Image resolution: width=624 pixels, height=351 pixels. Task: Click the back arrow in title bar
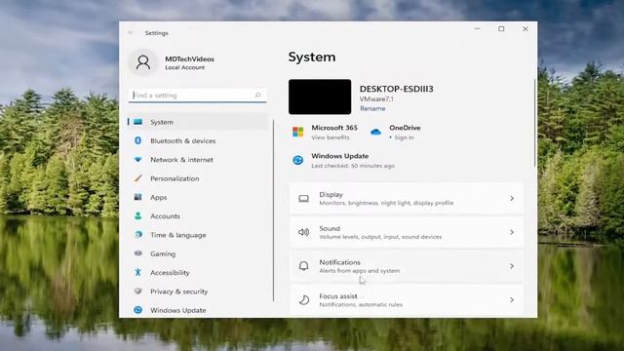131,33
